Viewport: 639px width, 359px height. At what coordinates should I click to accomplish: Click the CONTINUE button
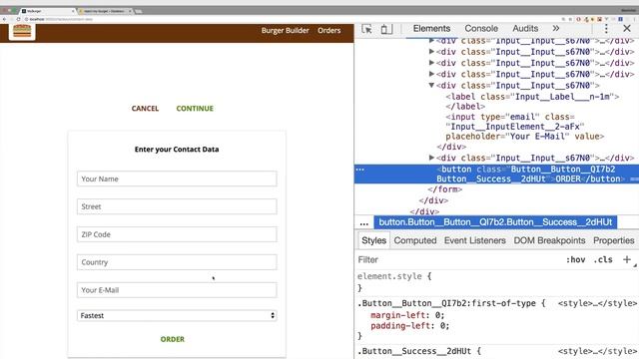click(195, 109)
